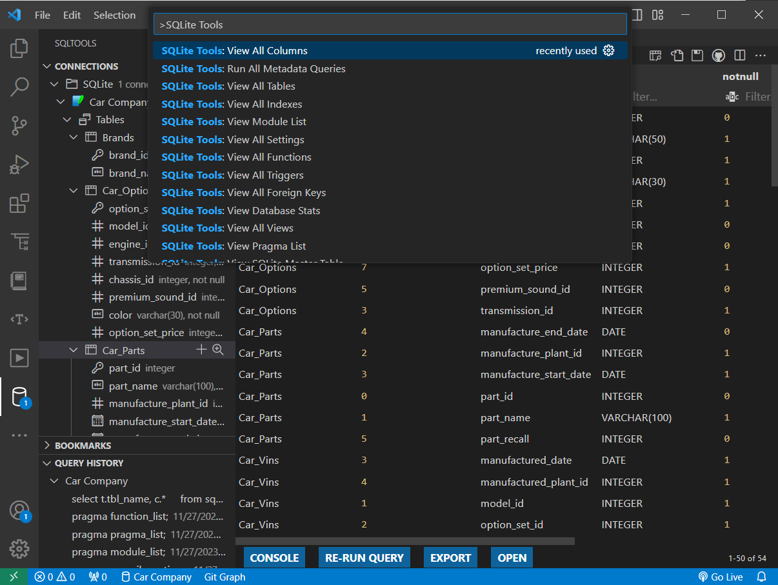Collapse the Tables node
778x585 pixels.
(67, 119)
